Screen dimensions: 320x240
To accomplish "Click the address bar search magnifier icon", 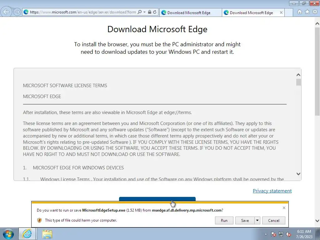I will 140,12.
